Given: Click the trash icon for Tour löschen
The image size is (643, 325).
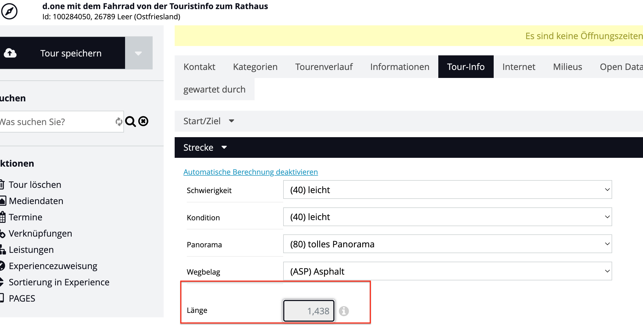Looking at the screenshot, I should tap(2, 185).
